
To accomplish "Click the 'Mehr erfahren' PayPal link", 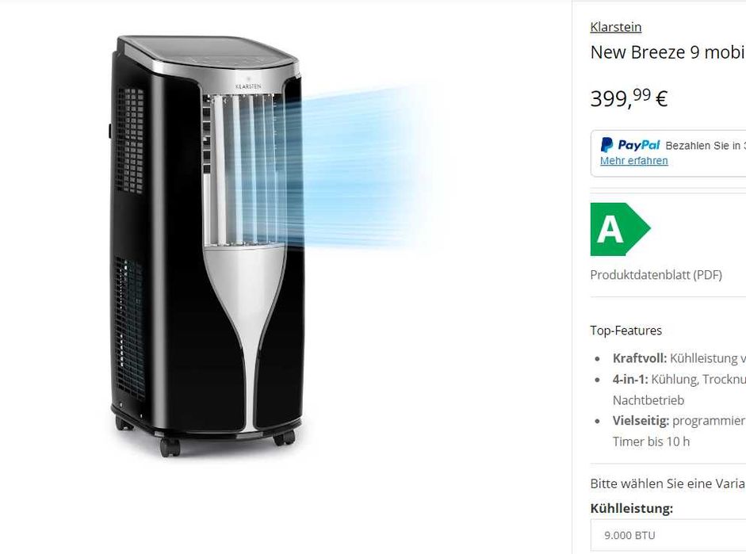I will pos(633,161).
